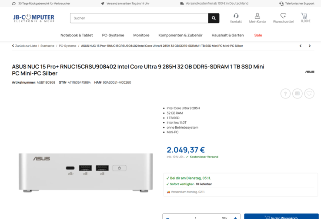Click the rocket same-day shipping icon
This screenshot has height=219, width=321.
103,3
